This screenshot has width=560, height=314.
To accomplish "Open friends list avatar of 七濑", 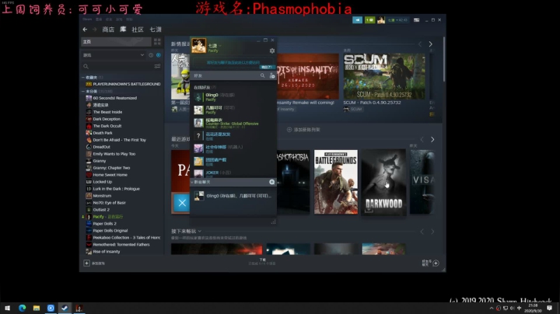I will (198, 46).
